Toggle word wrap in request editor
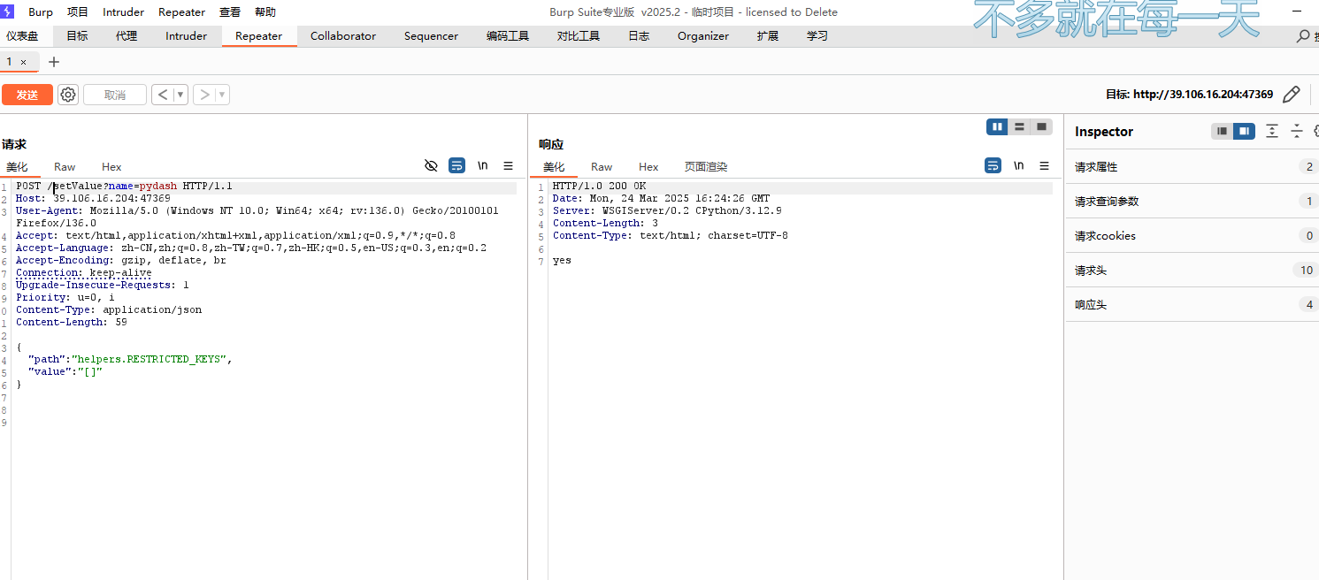1319x580 pixels. point(456,165)
